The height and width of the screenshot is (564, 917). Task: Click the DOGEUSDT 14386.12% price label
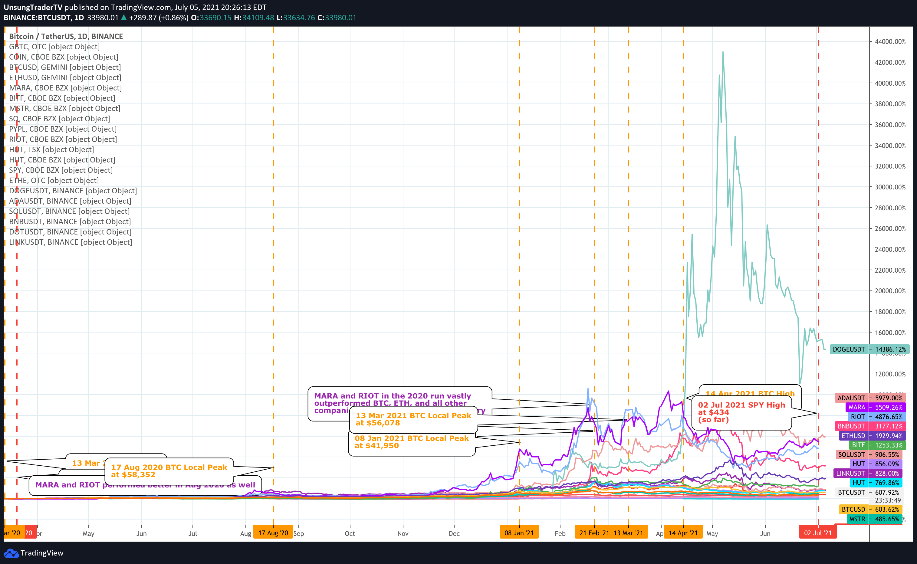[869, 349]
